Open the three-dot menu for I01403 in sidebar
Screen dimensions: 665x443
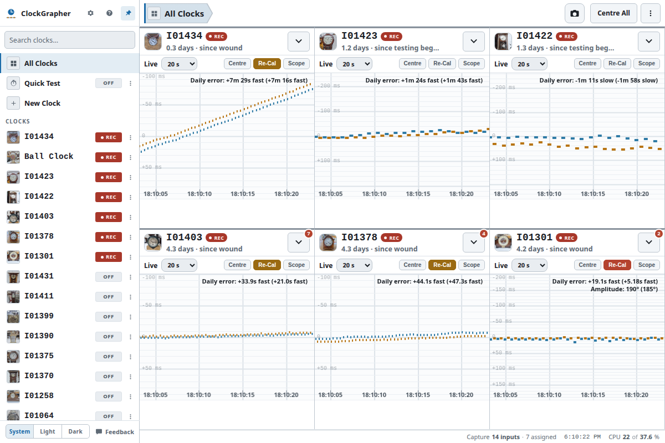tap(131, 217)
